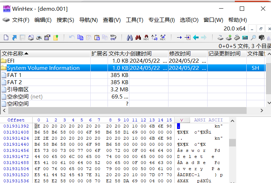Click the hard drive icon beside 文件(F)
This screenshot has width=271, height=183.
[6, 20]
